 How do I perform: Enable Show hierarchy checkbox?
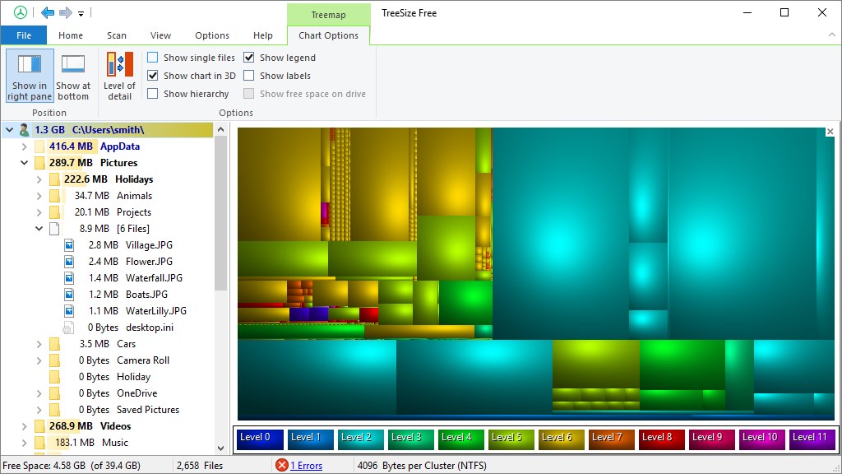click(152, 94)
